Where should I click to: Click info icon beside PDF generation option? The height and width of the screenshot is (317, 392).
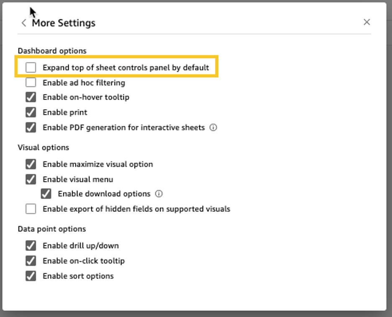pyautogui.click(x=213, y=128)
